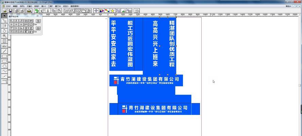Screen dimensions: 302x136
Task: Open the red-green-blue color blend icon
Action: [x=107, y=11]
